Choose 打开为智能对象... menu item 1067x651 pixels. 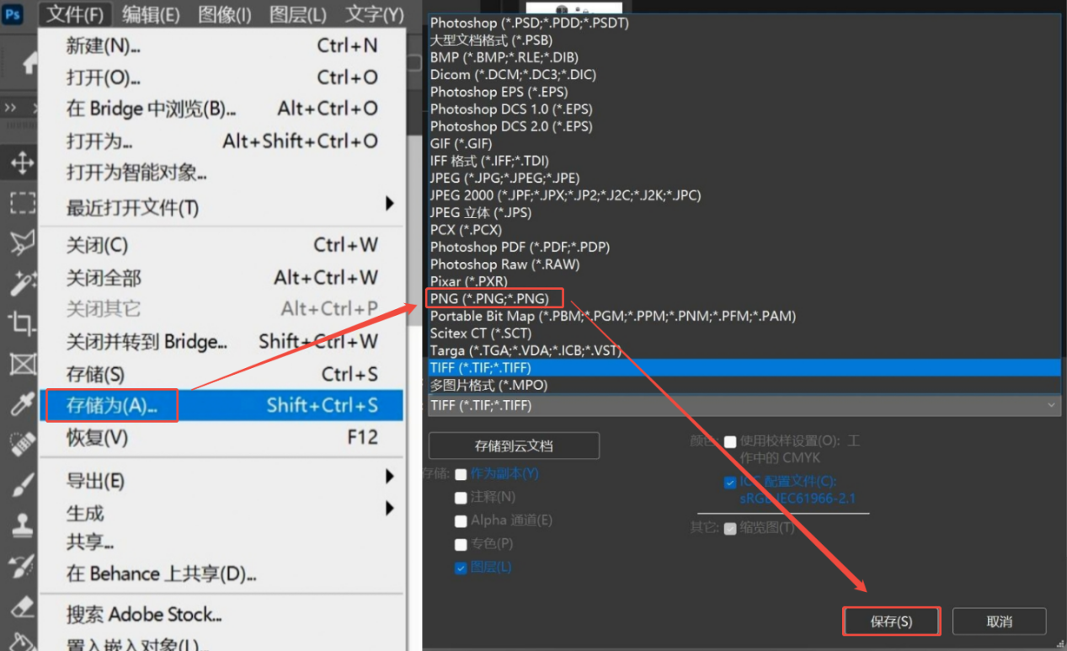(222, 173)
